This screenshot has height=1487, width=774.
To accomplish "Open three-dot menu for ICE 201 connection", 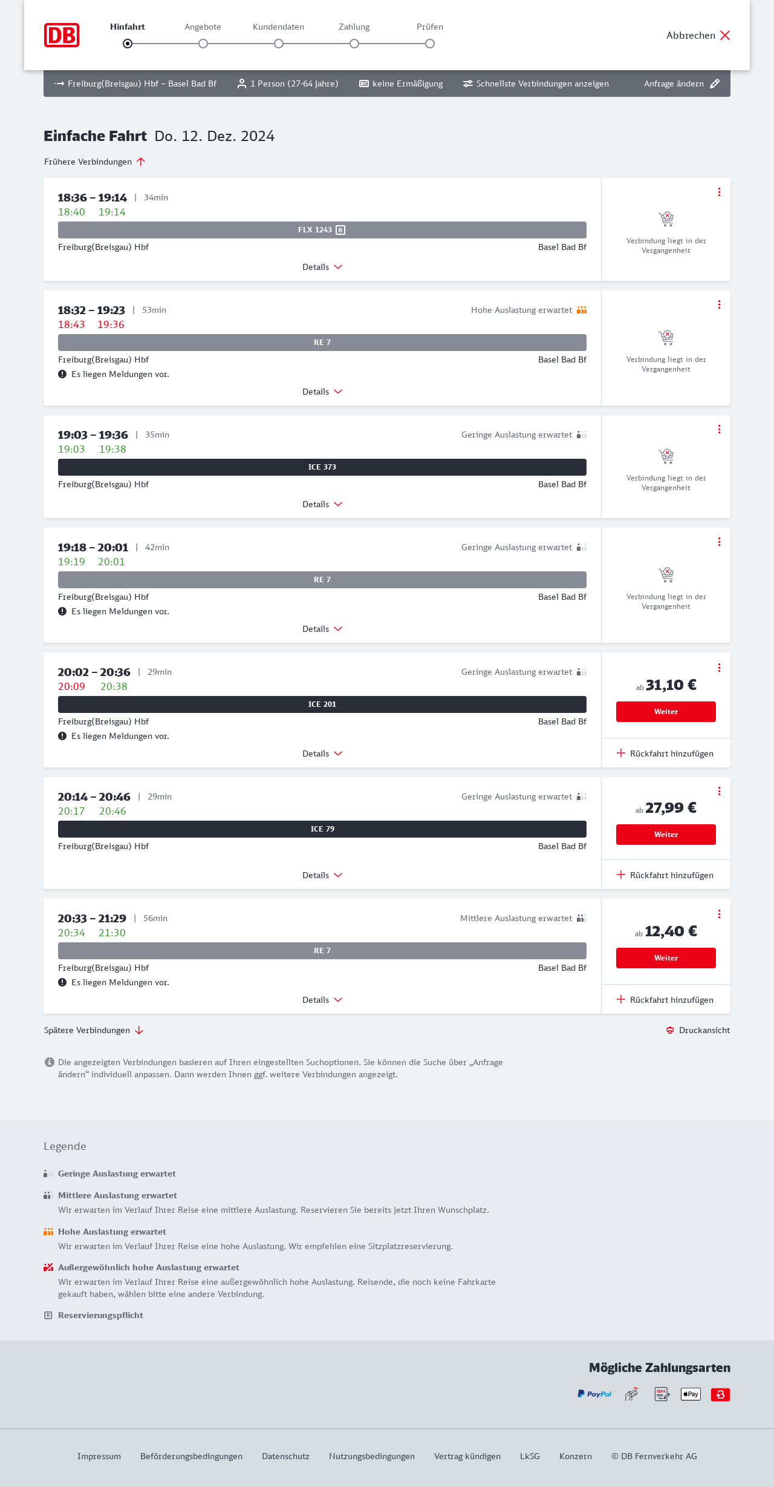I will (719, 668).
